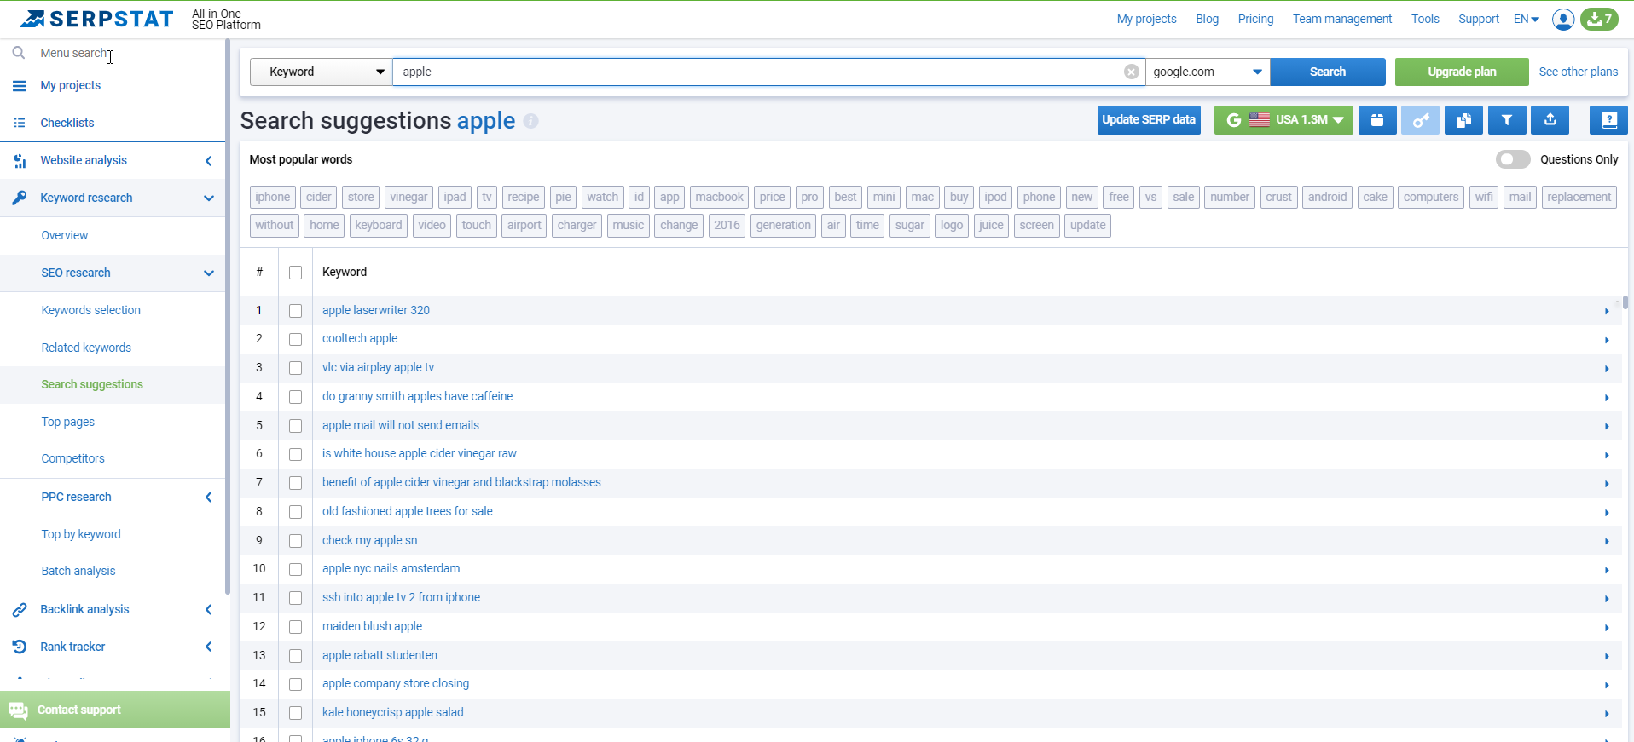The image size is (1634, 742).
Task: Clear the keyword search field
Action: pos(1131,72)
